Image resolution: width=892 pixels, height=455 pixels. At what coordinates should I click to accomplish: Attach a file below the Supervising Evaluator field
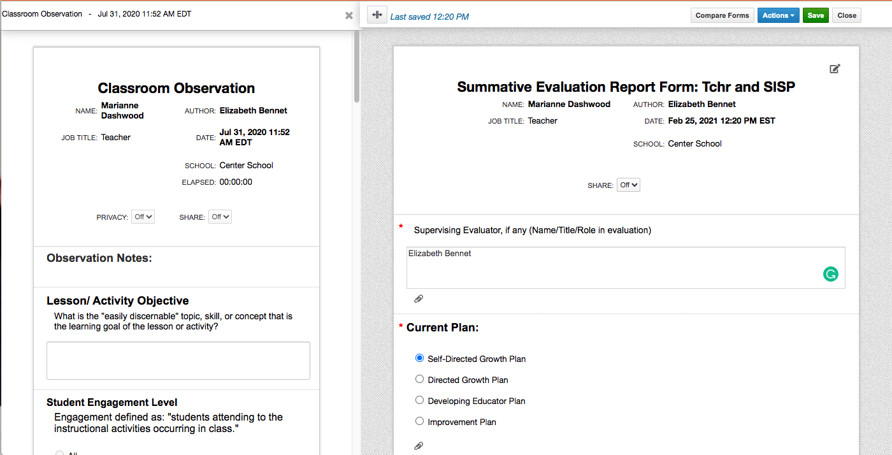pyautogui.click(x=419, y=298)
